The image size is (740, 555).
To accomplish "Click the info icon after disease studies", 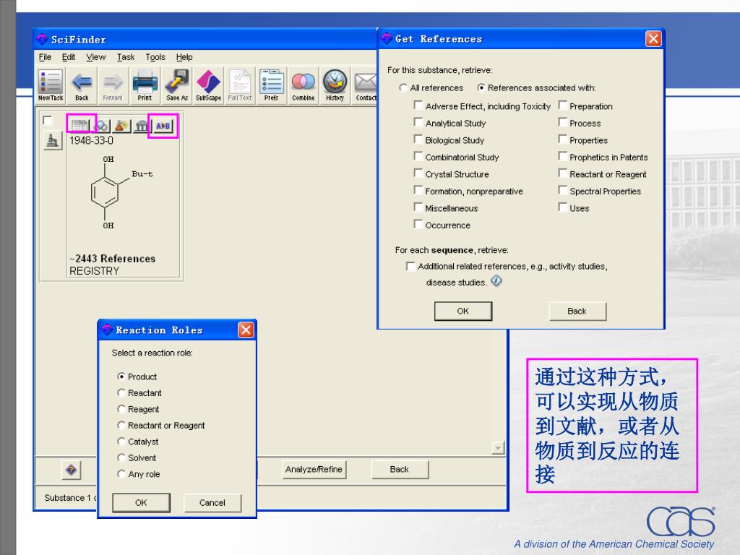I will [x=496, y=281].
